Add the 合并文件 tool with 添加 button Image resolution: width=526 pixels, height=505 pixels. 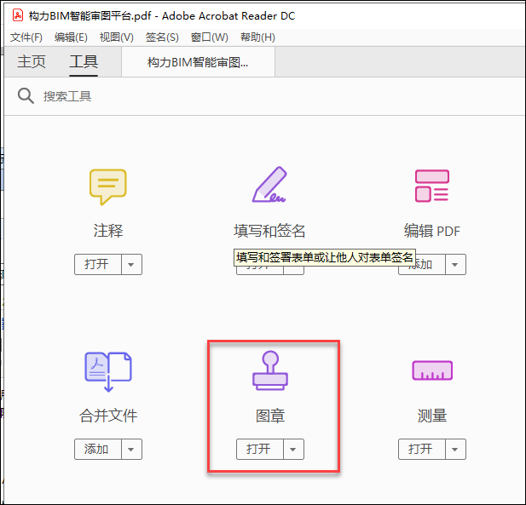[x=98, y=449]
